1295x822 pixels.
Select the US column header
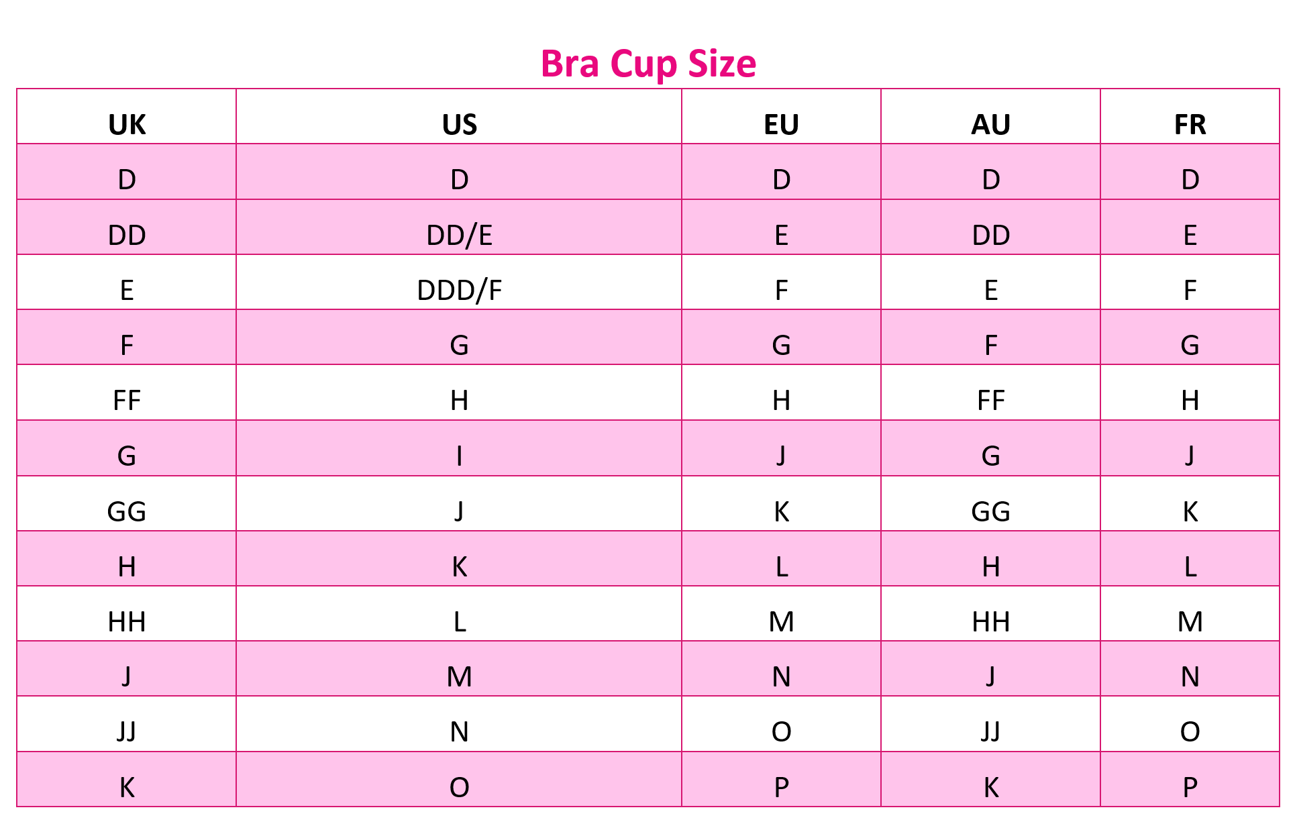459,125
